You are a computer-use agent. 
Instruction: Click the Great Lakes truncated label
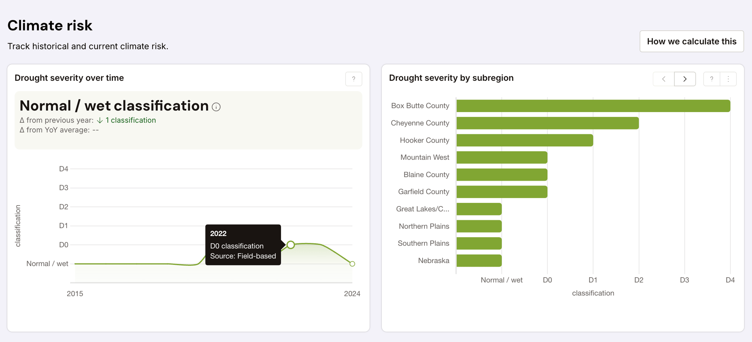click(422, 209)
